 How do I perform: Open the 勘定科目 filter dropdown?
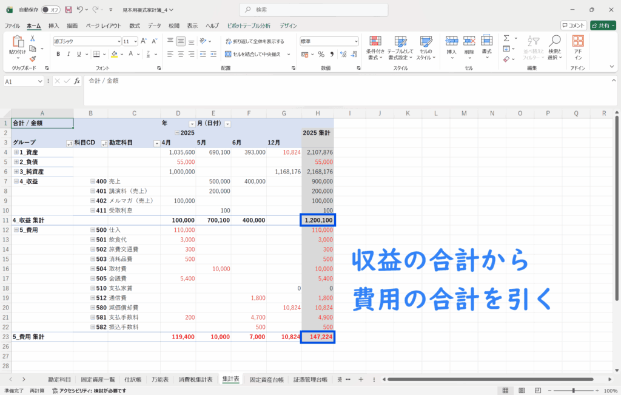157,143
